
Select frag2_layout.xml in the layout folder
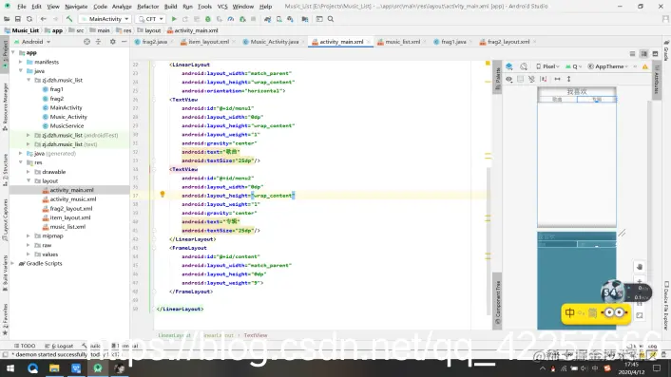click(70, 209)
